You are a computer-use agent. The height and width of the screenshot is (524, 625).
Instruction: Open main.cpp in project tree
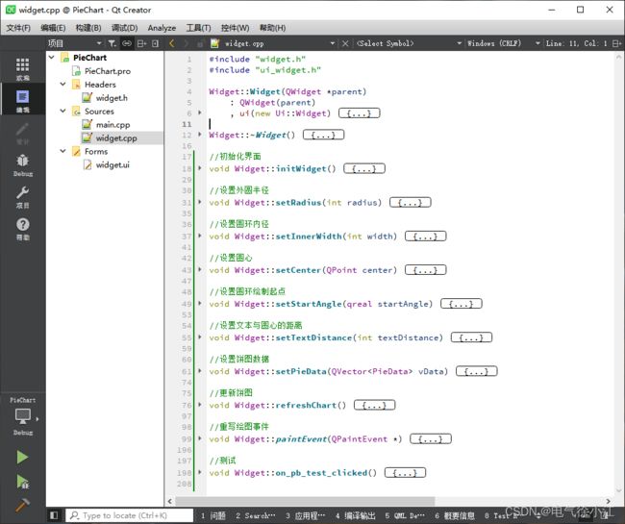tap(112, 124)
